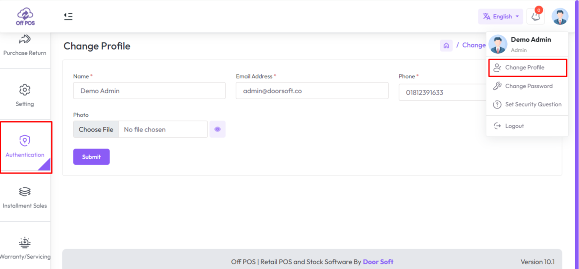Screen dimensions: 579x269
Task: Open the Setting gear icon in sidebar
Action: (25, 90)
